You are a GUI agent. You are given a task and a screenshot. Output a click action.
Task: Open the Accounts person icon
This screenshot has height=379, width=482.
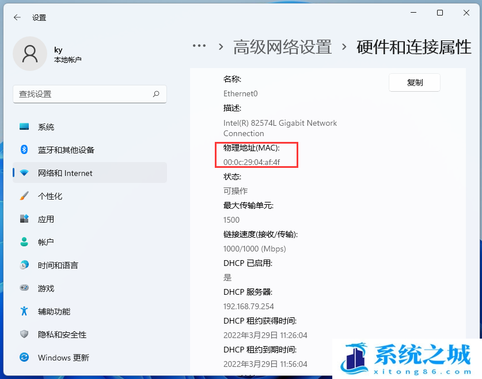tap(24, 242)
